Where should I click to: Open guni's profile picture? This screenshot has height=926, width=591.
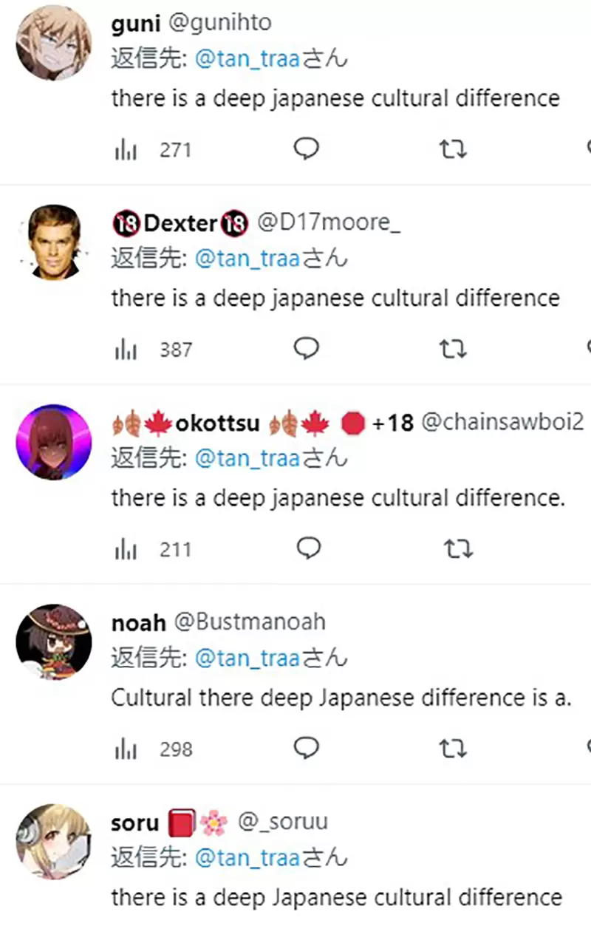click(x=52, y=42)
